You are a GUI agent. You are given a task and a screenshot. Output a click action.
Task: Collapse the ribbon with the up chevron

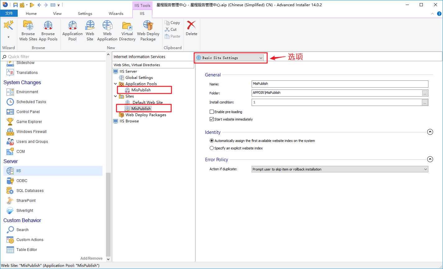(432, 14)
